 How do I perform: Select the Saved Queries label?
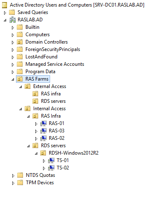pos(33,12)
